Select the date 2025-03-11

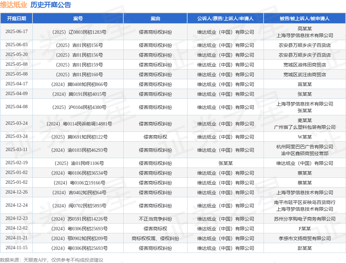point(17,150)
